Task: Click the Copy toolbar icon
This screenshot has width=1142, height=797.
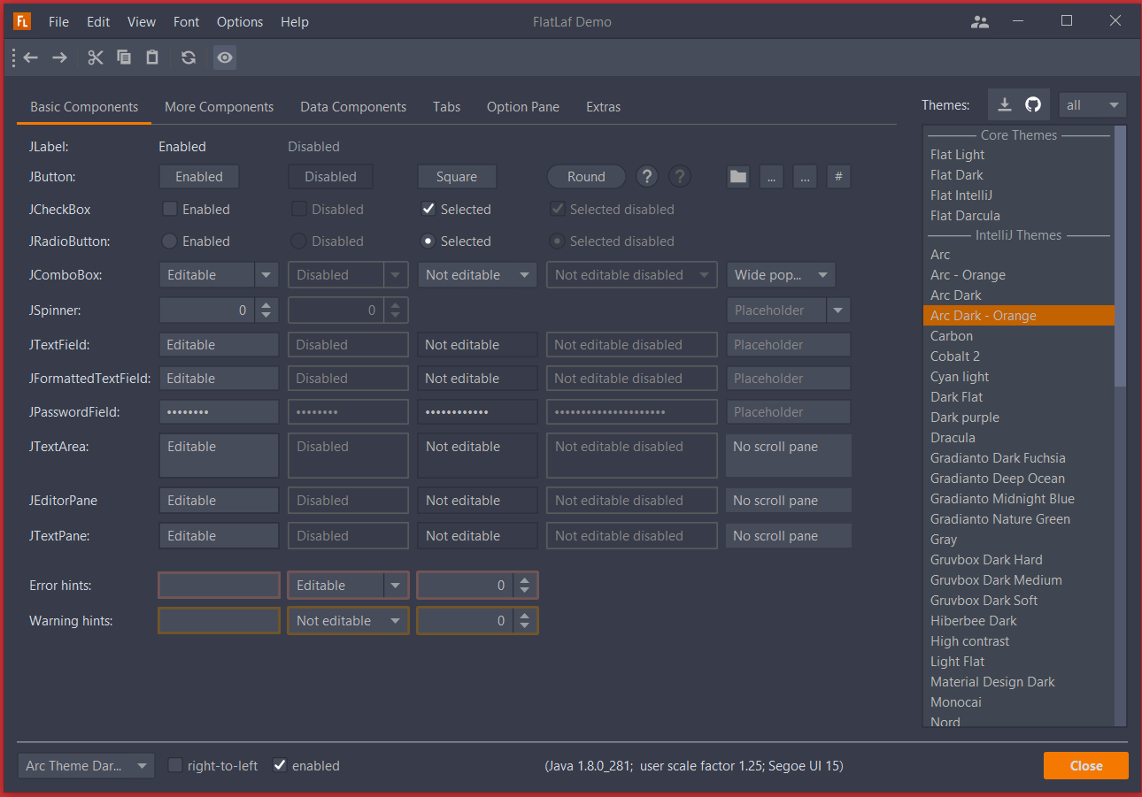Action: (124, 57)
